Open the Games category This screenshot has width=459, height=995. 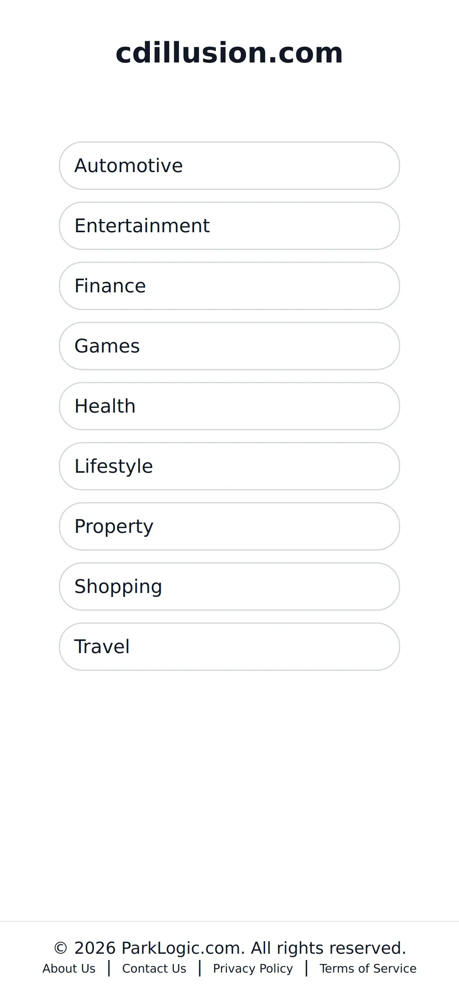tap(229, 346)
